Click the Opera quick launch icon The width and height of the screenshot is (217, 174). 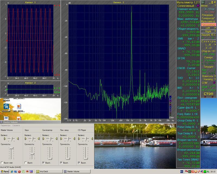[x=19, y=172]
